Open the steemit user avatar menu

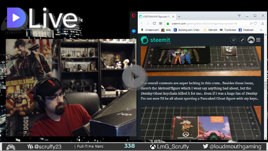pos(251,40)
